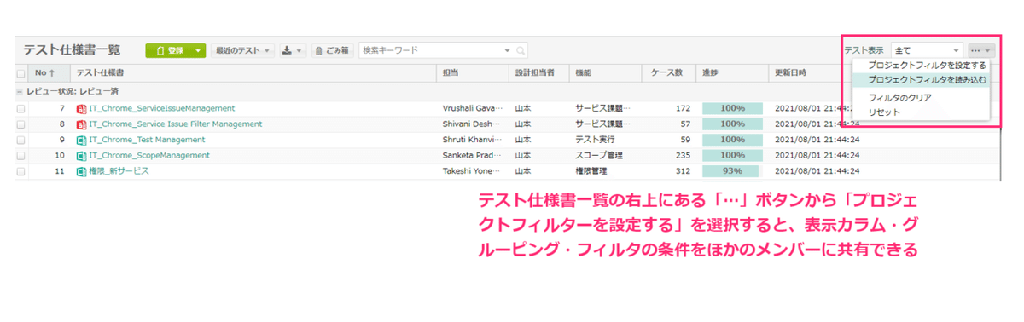1024x322 pixels.
Task: Open the 権限_新サービス link
Action: [x=119, y=171]
